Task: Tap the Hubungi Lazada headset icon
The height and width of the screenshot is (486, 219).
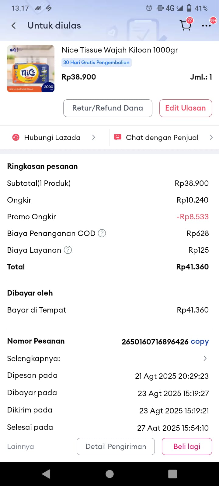Action: click(x=16, y=138)
